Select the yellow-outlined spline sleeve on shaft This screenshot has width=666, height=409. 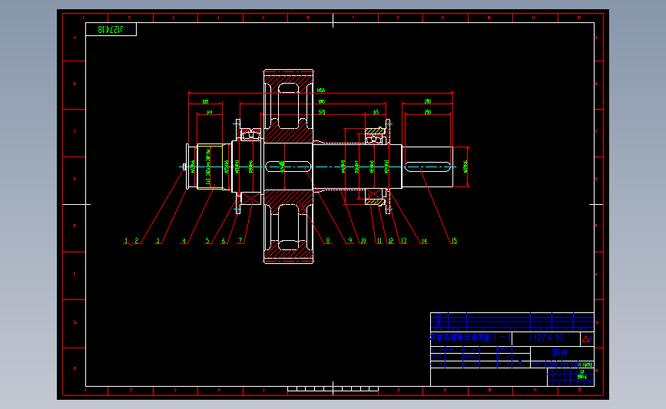[210, 167]
